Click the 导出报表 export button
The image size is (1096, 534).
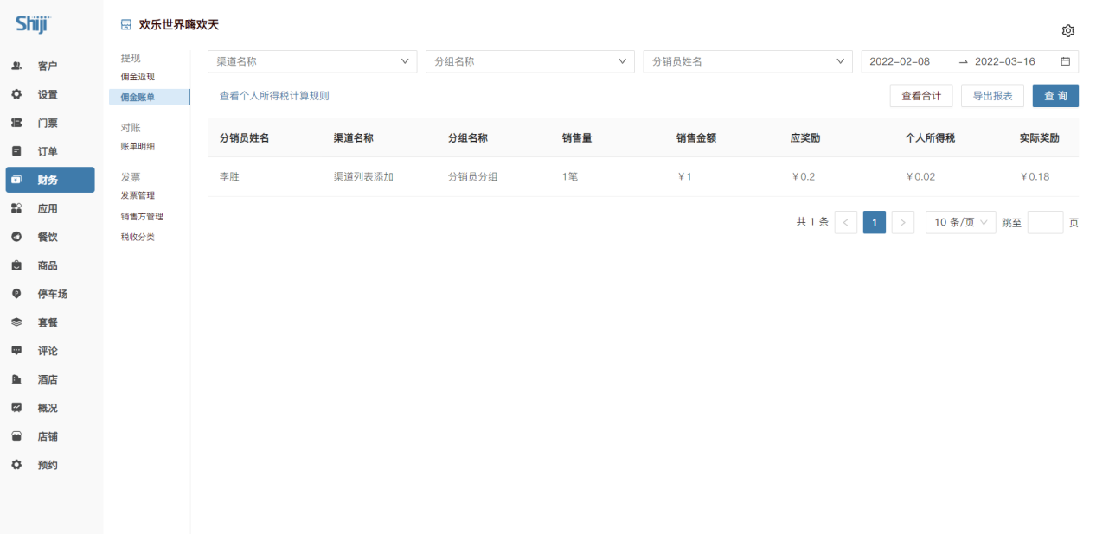pos(992,96)
